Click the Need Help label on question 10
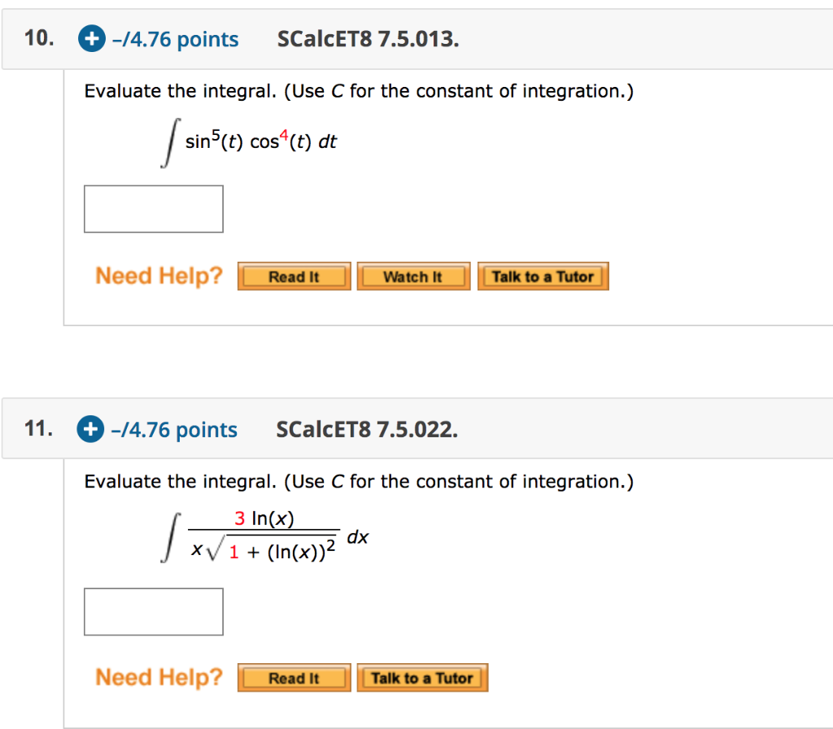 point(158,276)
